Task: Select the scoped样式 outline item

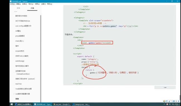Action: point(20,51)
